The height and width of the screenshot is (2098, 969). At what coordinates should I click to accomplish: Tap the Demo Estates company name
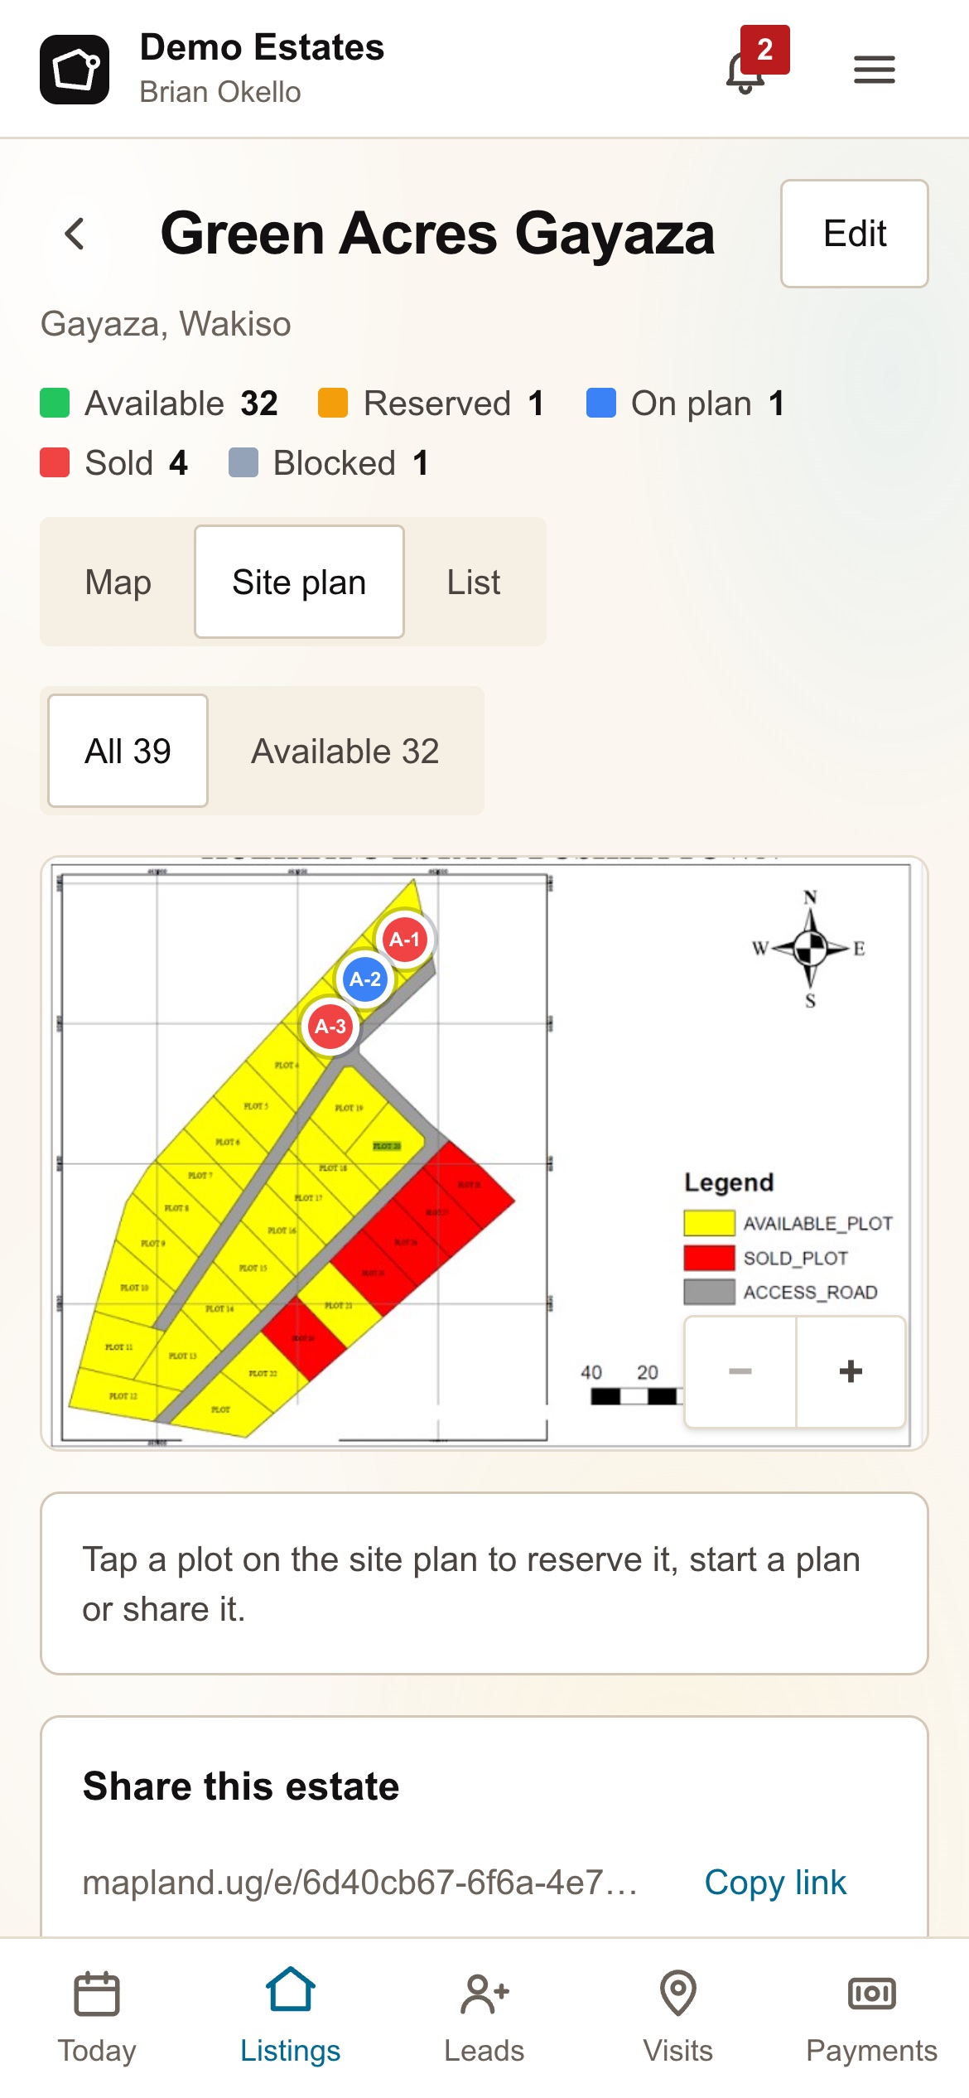262,47
